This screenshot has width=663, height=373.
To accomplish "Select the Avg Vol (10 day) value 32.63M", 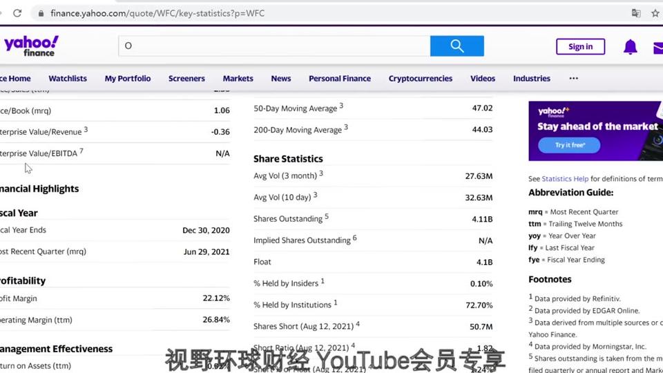I will (479, 198).
